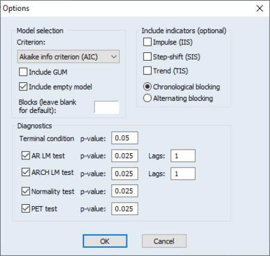
Task: Uncheck the PET test checkbox
Action: (26, 209)
